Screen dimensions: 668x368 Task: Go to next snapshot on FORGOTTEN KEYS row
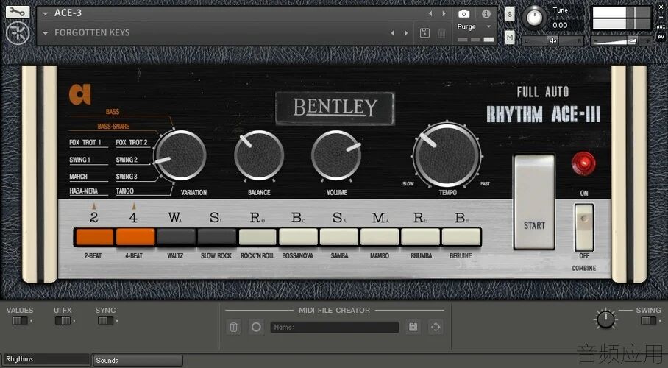406,33
